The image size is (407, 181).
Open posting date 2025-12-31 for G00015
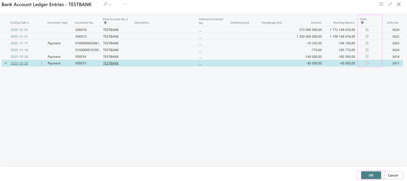(19, 36)
